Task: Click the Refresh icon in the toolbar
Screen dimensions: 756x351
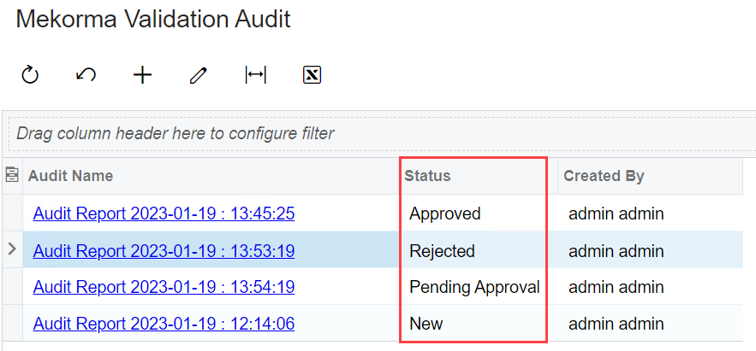Action: click(x=30, y=75)
